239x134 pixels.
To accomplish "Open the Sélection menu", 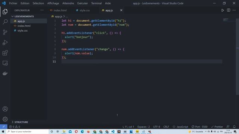I will pos(38,3).
